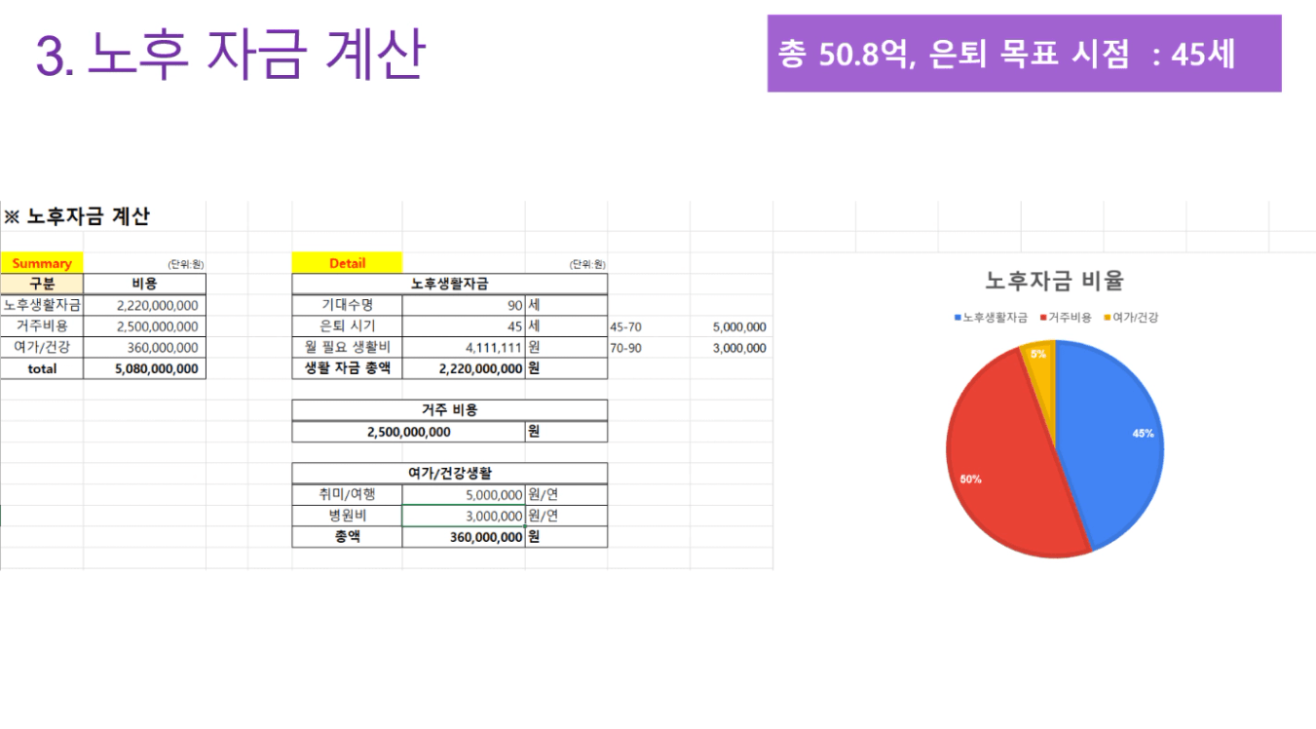Click the Summary value '2,500,000,000' beside 거주비용
Viewport: 1316px width, 729px height.
pos(145,326)
